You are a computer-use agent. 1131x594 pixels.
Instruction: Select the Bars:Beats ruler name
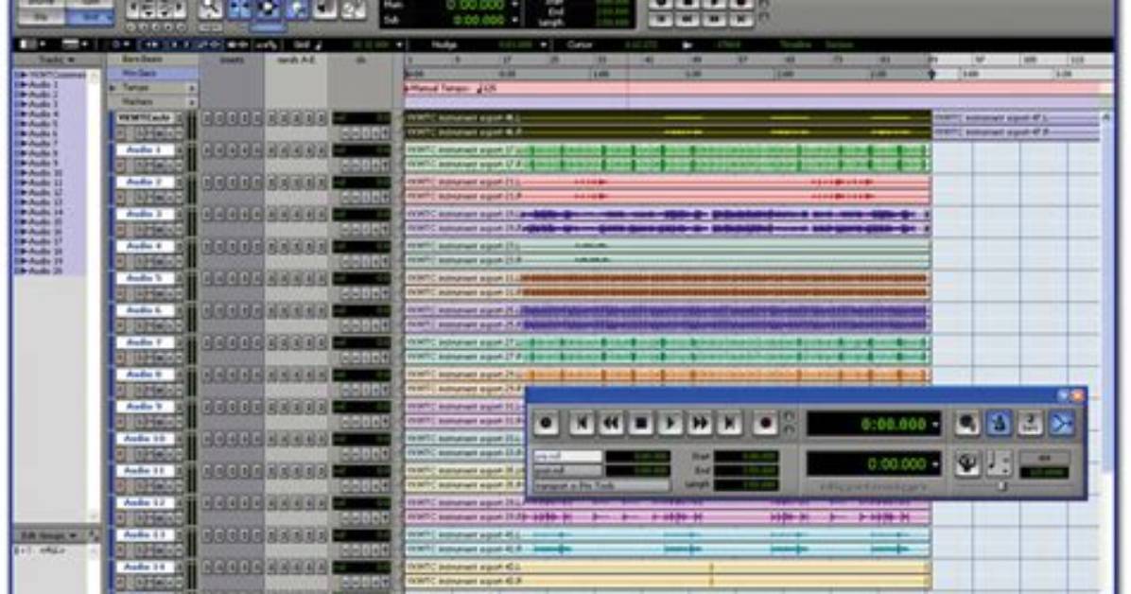coord(142,60)
